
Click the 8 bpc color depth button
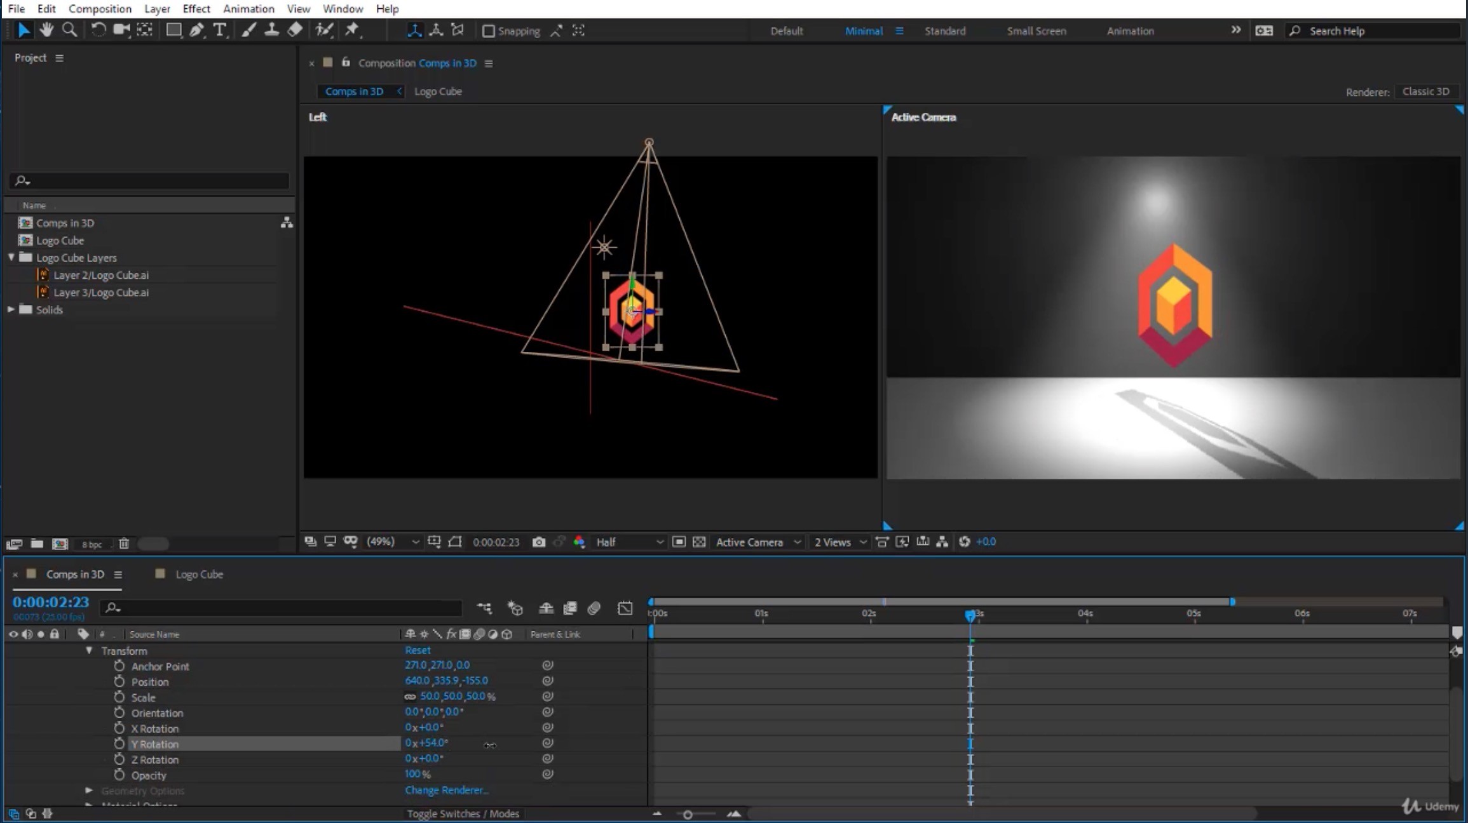(92, 544)
